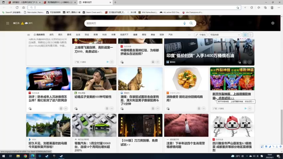
Task: Start voice search with microphone icon
Action: pos(184,23)
